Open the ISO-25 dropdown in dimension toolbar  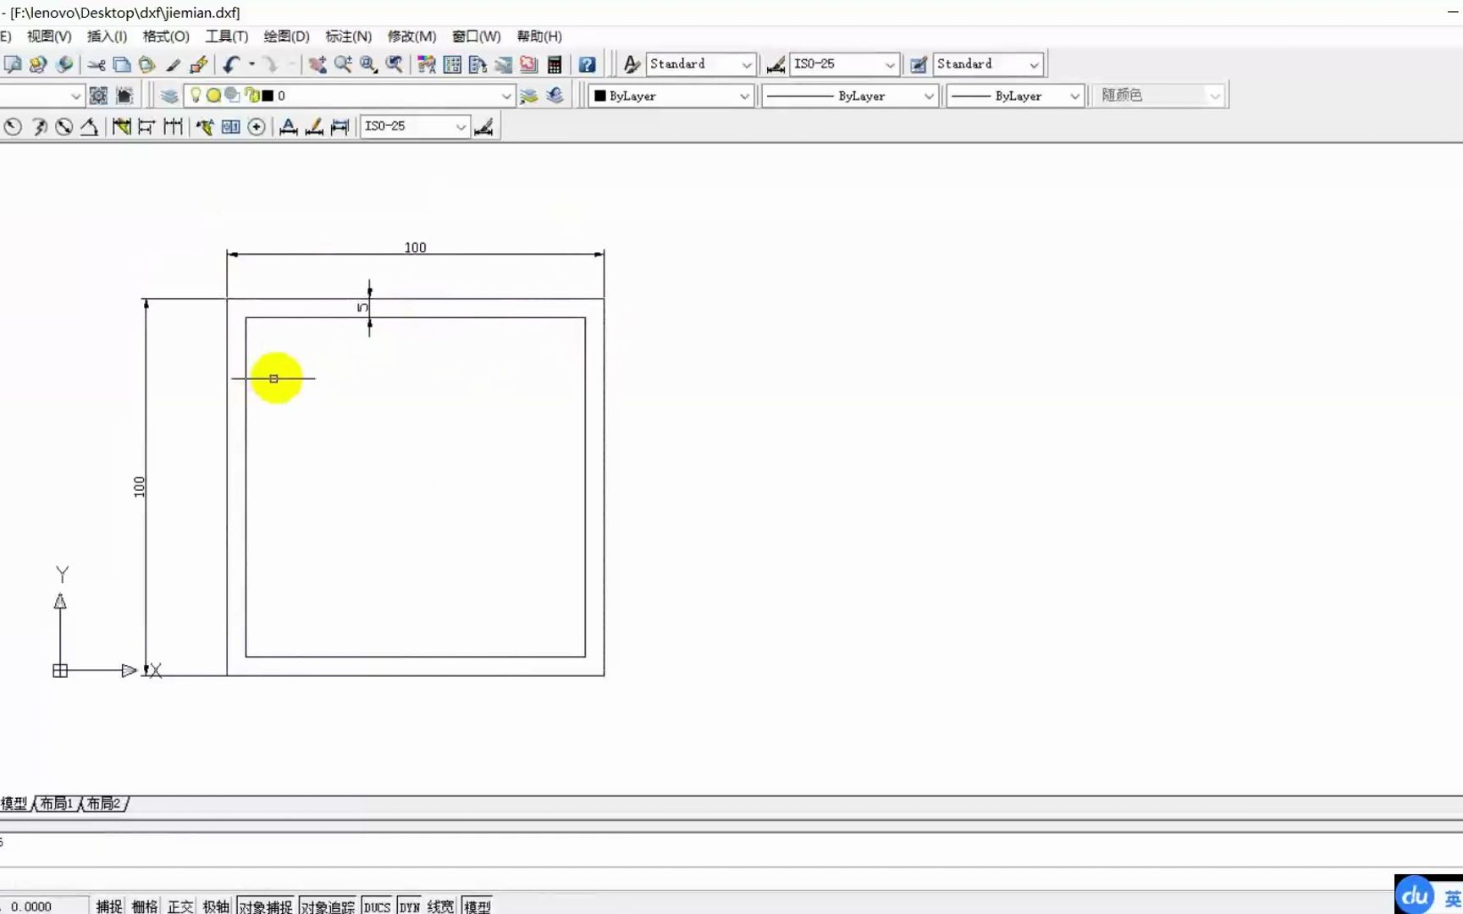[415, 127]
